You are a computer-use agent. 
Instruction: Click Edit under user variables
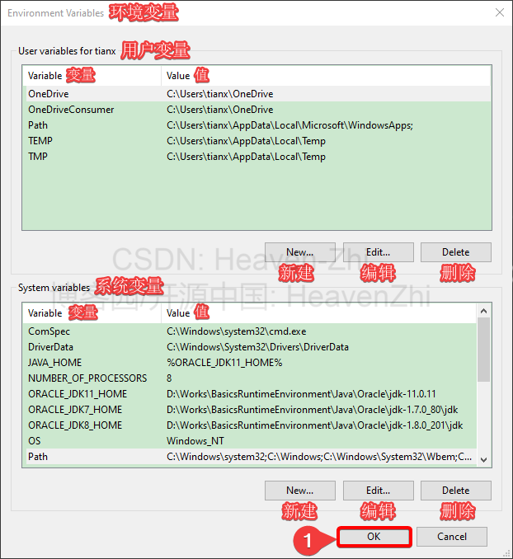click(378, 252)
